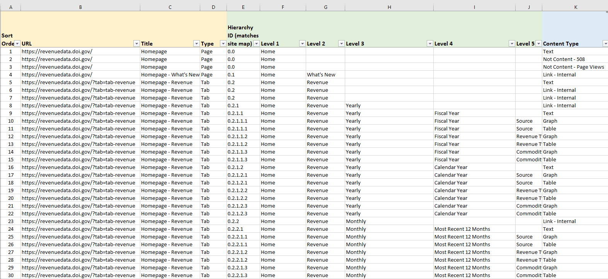Select the column B header

(80, 7)
